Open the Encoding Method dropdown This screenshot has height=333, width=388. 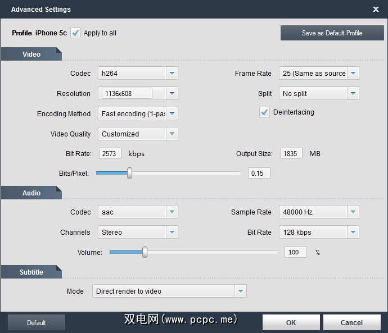(172, 114)
